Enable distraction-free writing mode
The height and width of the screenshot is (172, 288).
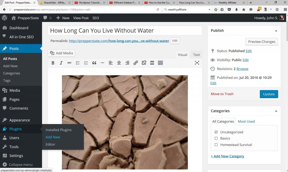tap(197, 63)
